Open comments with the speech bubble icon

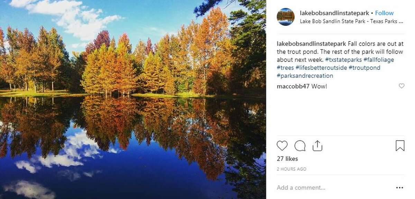300,146
